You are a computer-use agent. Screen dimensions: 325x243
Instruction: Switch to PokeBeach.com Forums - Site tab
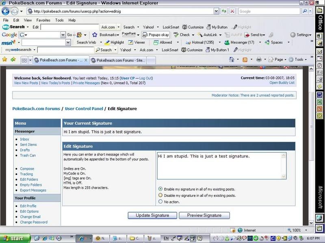click(118, 60)
